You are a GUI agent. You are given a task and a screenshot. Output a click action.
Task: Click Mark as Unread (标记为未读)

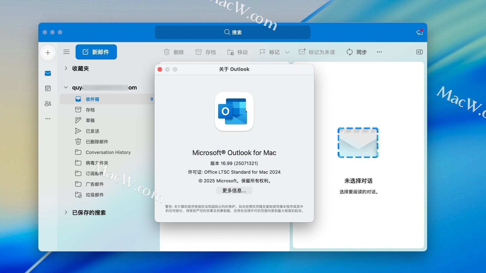pos(317,52)
